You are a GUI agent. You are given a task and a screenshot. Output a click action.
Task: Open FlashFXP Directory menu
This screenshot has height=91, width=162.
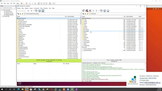click(x=46, y=8)
